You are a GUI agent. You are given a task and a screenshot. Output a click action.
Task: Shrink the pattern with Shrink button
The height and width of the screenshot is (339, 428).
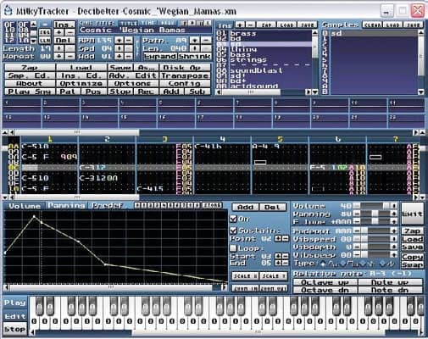pyautogui.click(x=194, y=56)
